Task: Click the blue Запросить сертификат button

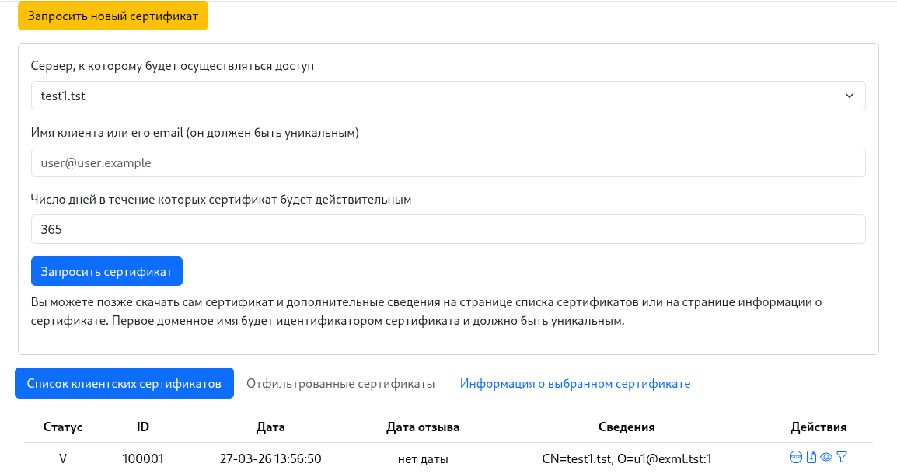Action: click(x=106, y=270)
